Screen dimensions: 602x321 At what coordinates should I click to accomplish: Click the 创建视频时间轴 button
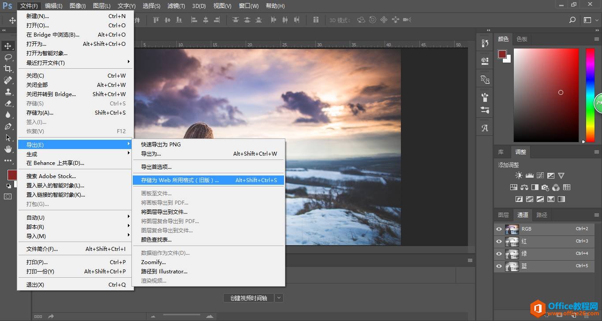pos(249,298)
